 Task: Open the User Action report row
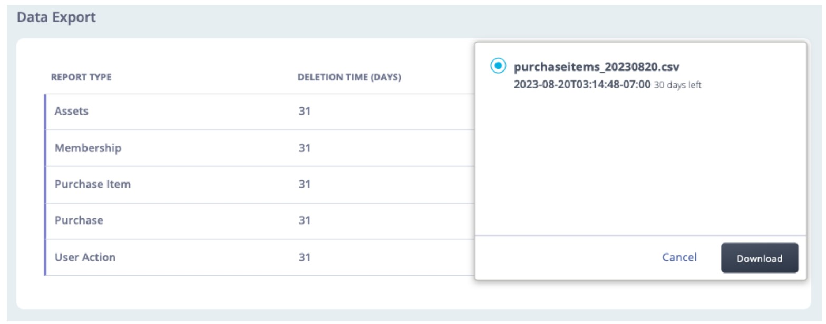click(259, 257)
